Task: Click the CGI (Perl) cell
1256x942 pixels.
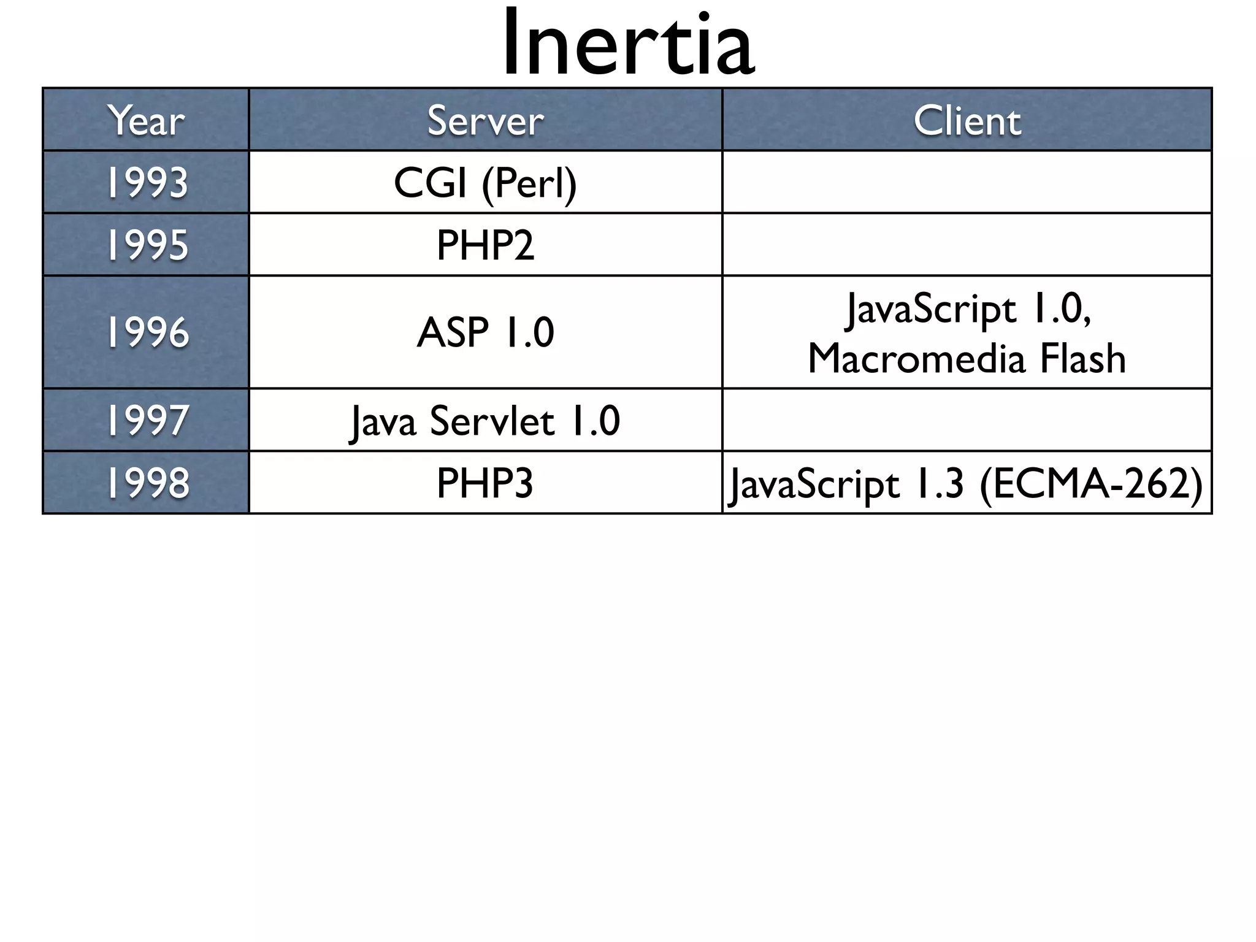Action: [485, 183]
